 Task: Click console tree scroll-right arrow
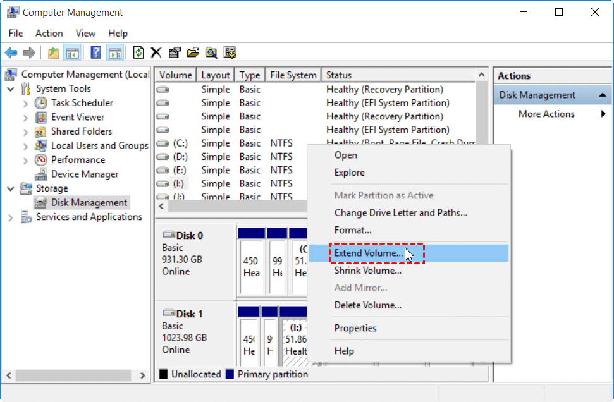pos(143,376)
